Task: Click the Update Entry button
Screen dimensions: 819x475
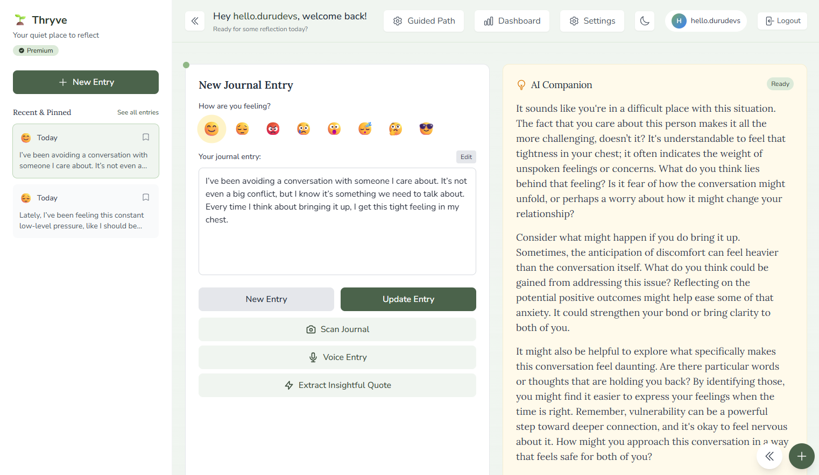Action: coord(408,299)
